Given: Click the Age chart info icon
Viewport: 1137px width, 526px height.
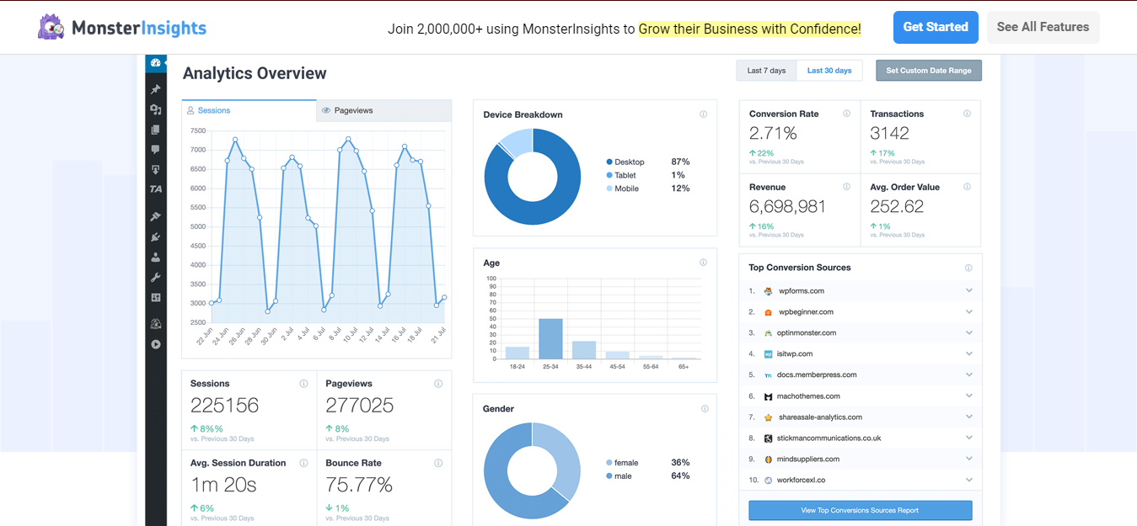Looking at the screenshot, I should point(703,263).
